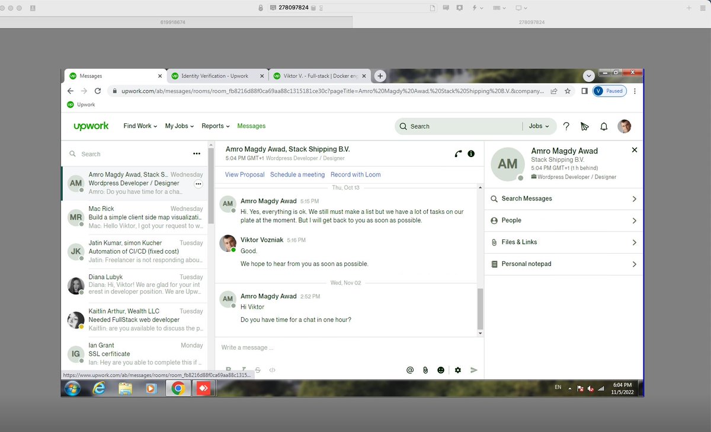
Task: Open Chrome tab search dropdown arrow
Action: pyautogui.click(x=588, y=76)
